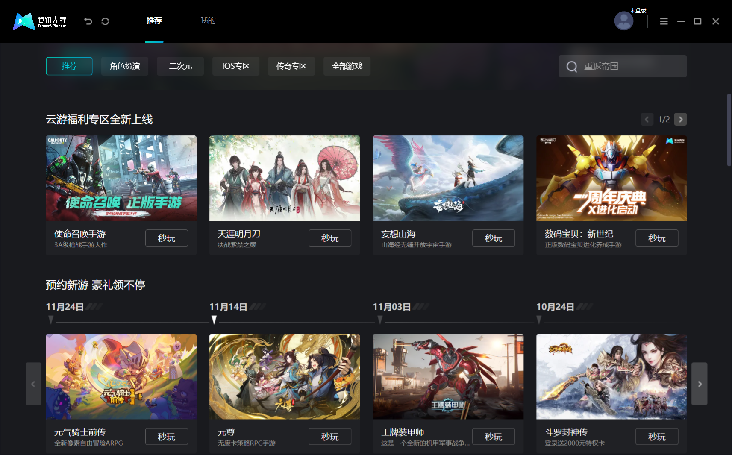Open the user avatar profile
732x455 pixels.
[x=623, y=21]
